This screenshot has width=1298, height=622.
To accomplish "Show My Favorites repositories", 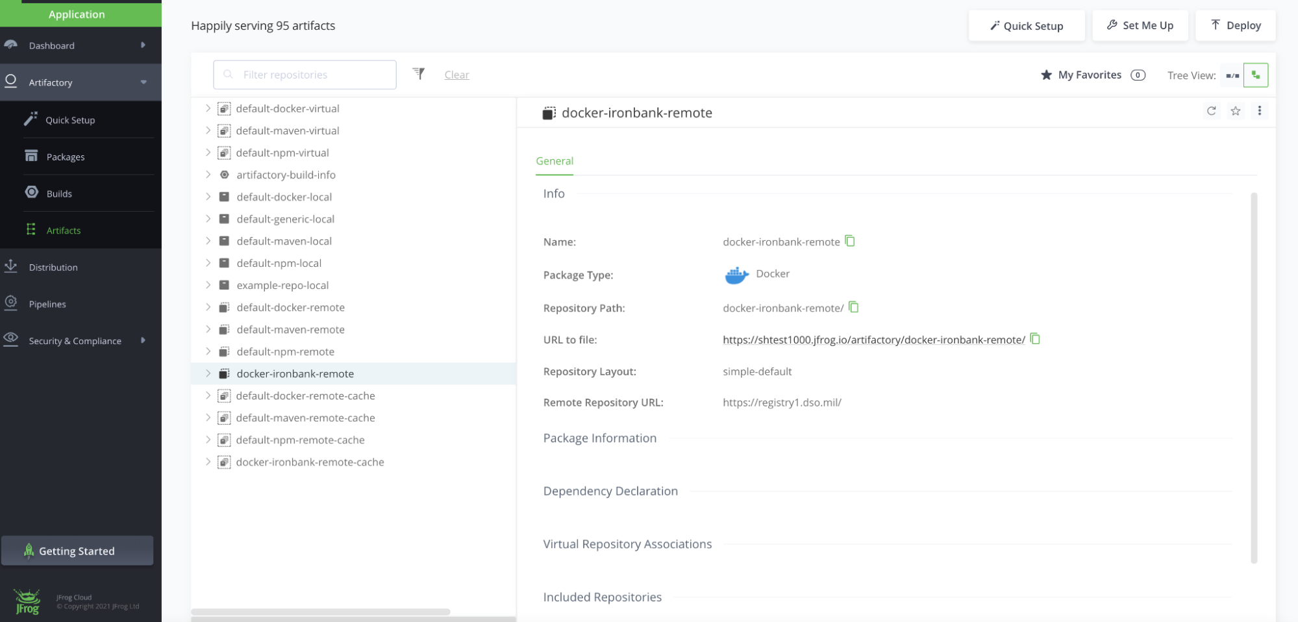I will (1089, 75).
